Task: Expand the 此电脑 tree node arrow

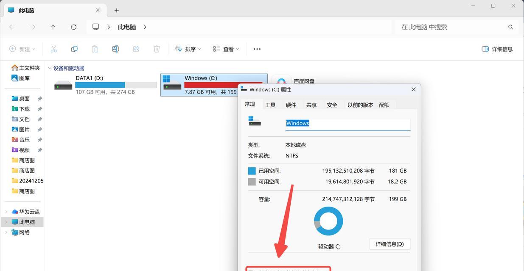Action: coord(6,222)
